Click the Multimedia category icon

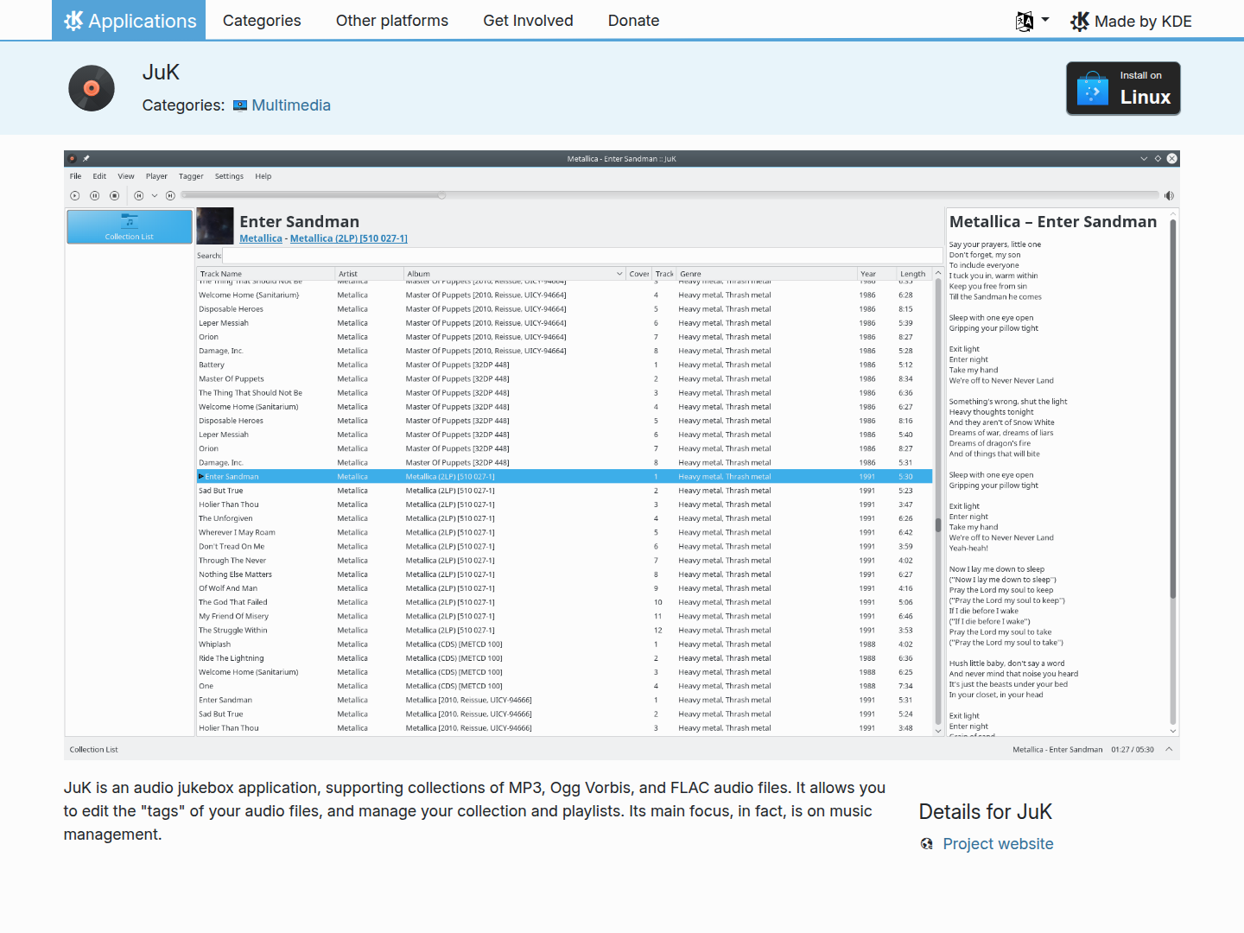tap(240, 105)
